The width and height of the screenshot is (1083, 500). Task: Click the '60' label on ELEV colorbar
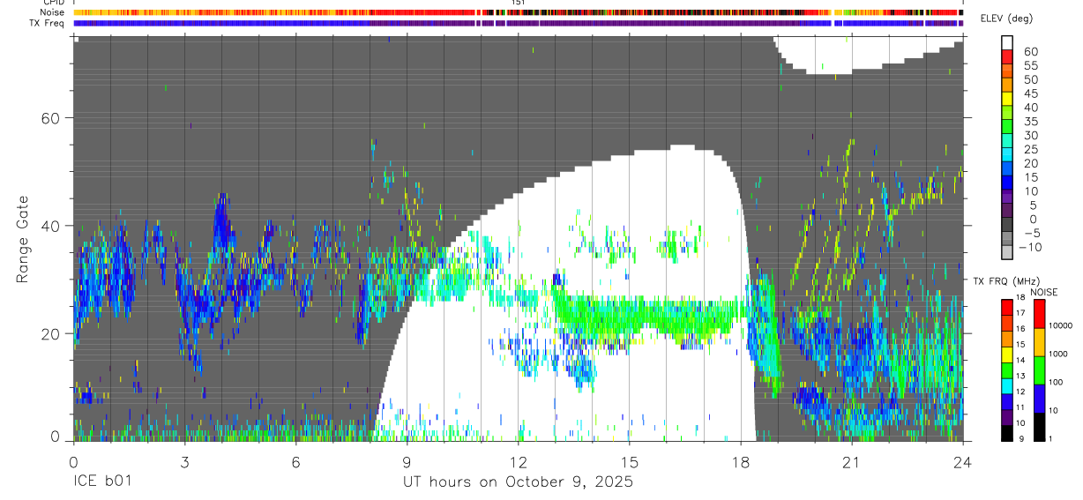(x=1030, y=51)
